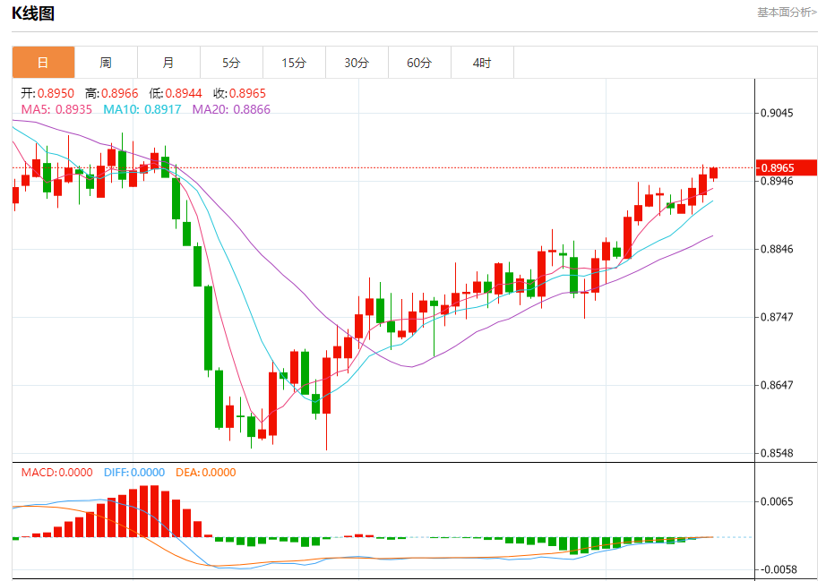
Task: Click the K线图 heading
Action: 33,13
